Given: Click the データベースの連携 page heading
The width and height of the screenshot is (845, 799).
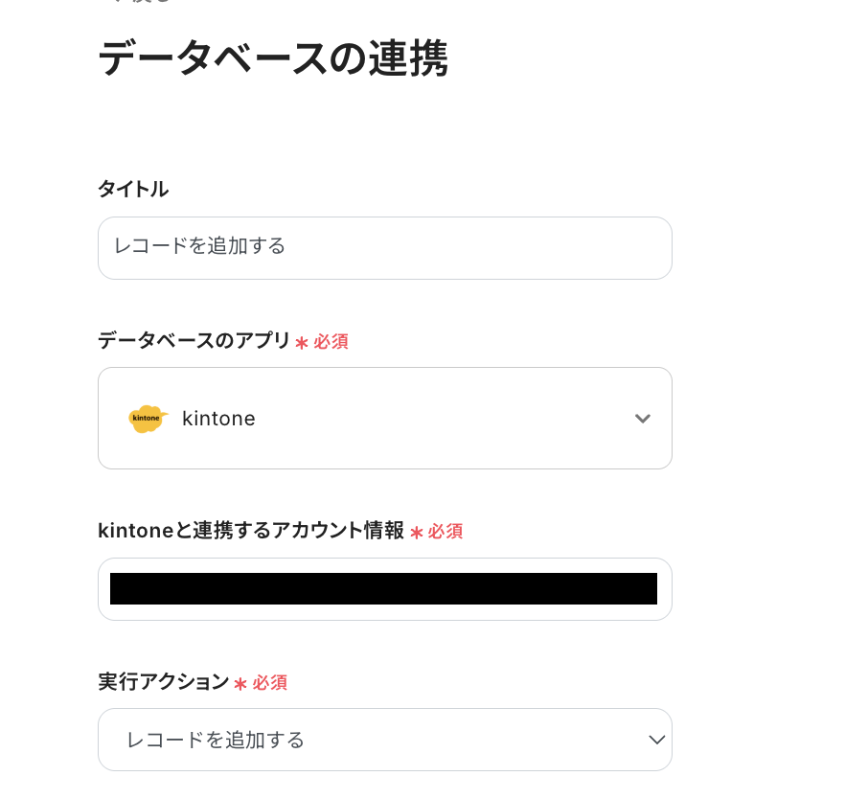Looking at the screenshot, I should click(x=272, y=59).
